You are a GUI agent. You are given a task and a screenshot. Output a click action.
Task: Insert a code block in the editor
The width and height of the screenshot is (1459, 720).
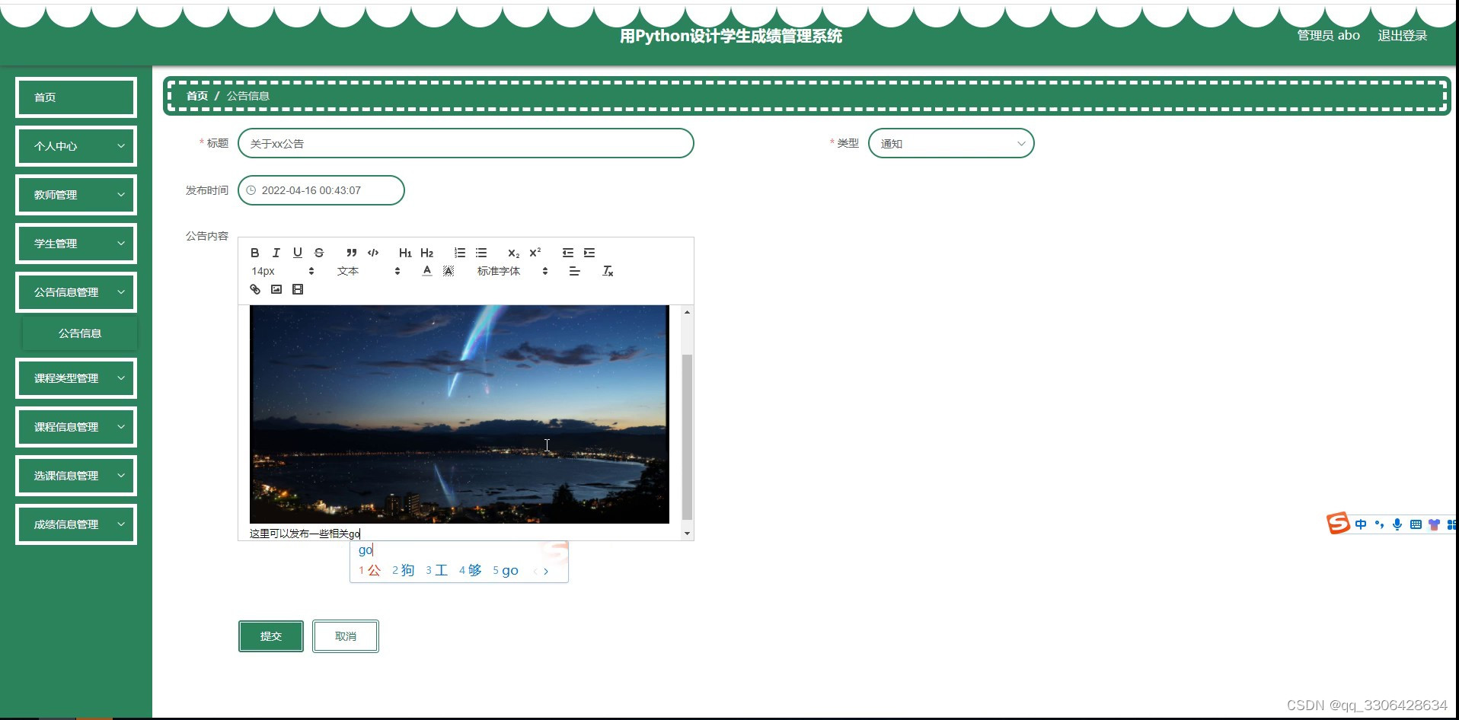[x=373, y=253]
